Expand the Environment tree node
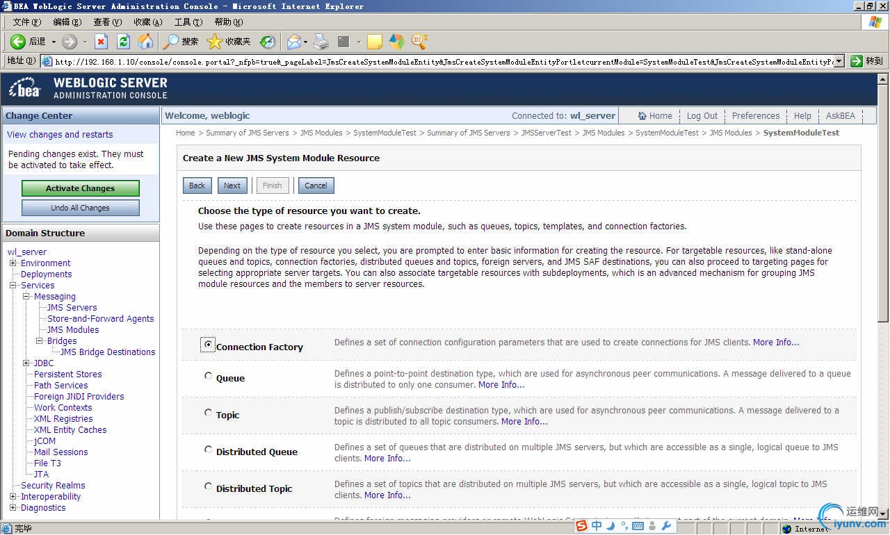The width and height of the screenshot is (890, 535). point(13,263)
